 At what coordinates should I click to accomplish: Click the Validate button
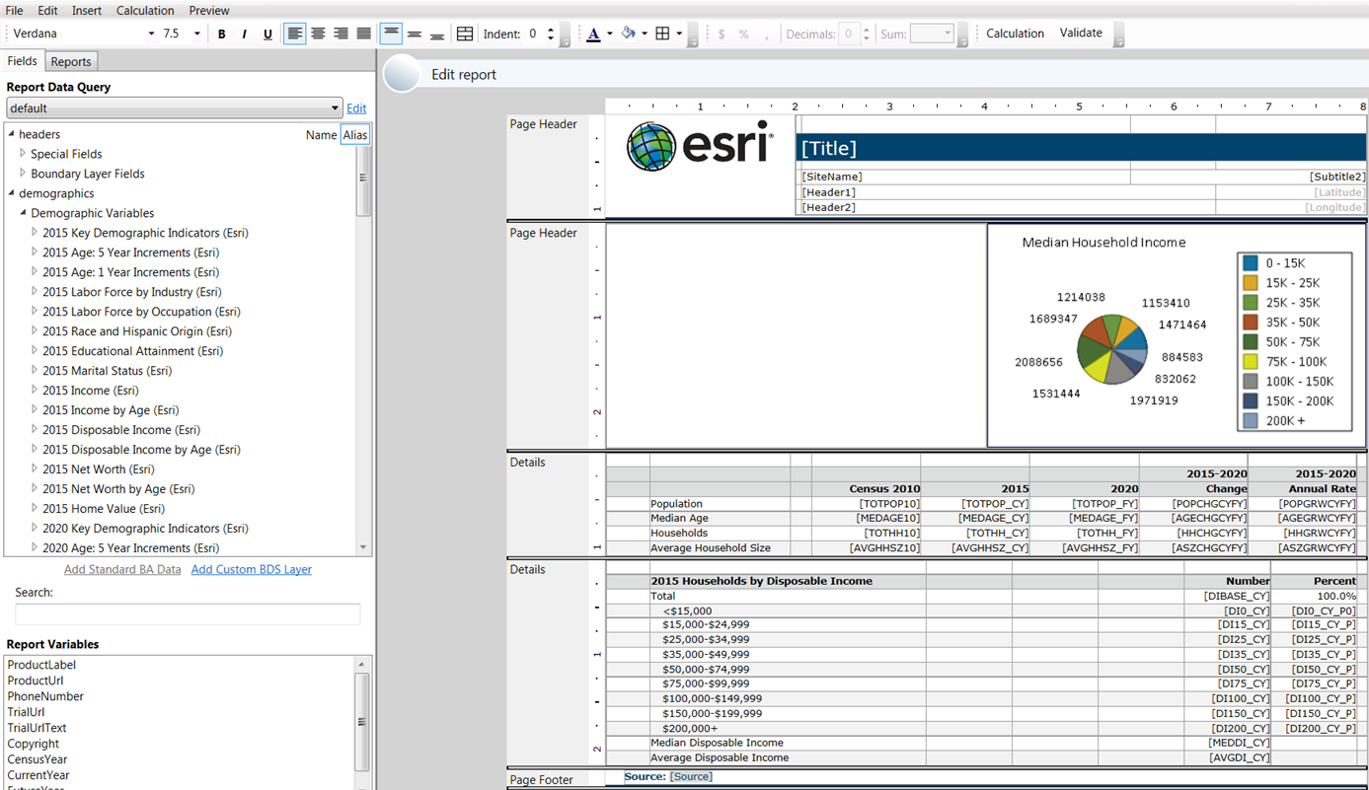click(1081, 34)
